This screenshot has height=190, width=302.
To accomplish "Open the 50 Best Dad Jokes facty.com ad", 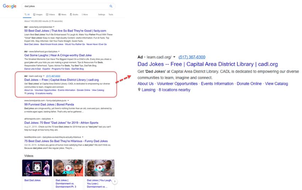I will (x=65, y=31).
